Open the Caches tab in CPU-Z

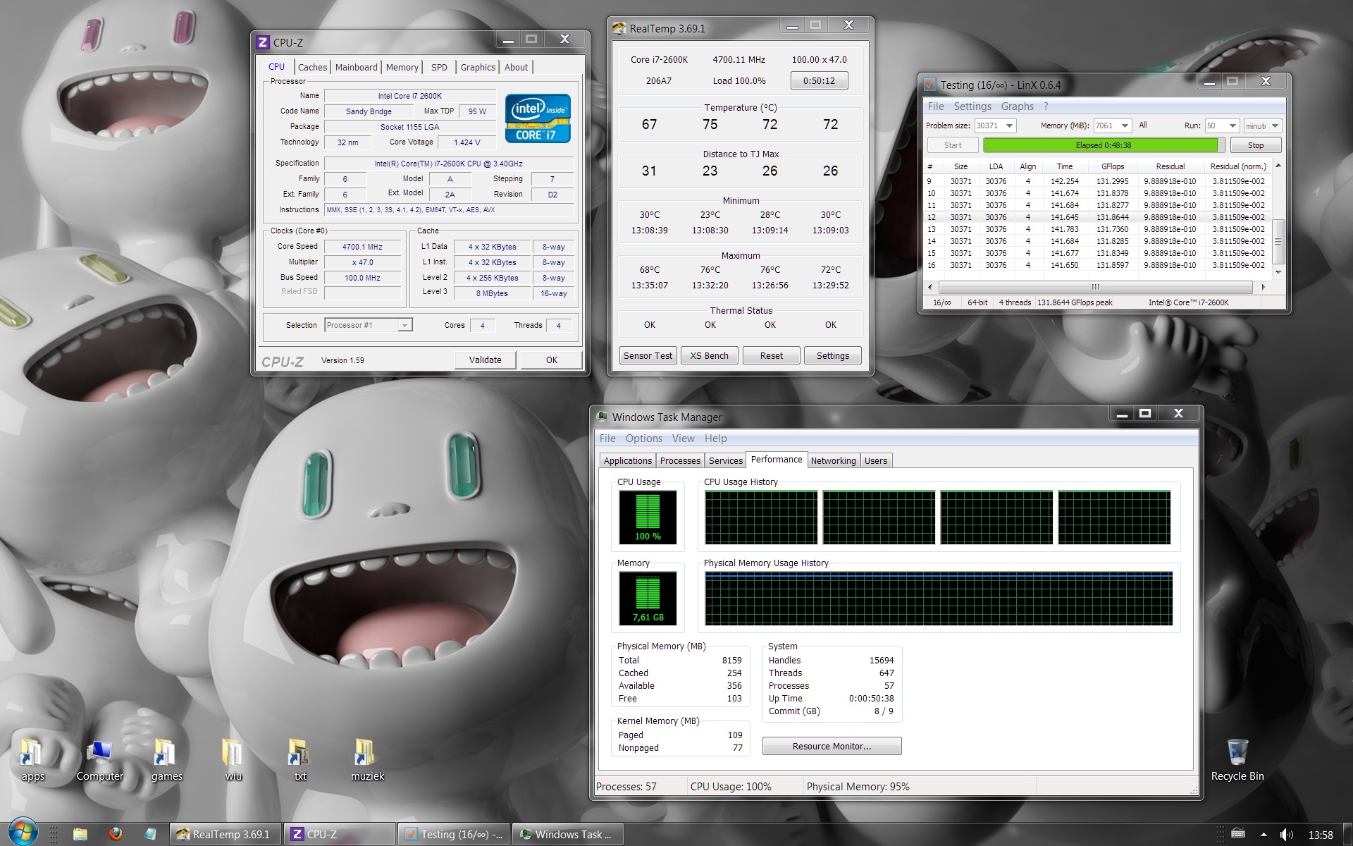point(312,67)
